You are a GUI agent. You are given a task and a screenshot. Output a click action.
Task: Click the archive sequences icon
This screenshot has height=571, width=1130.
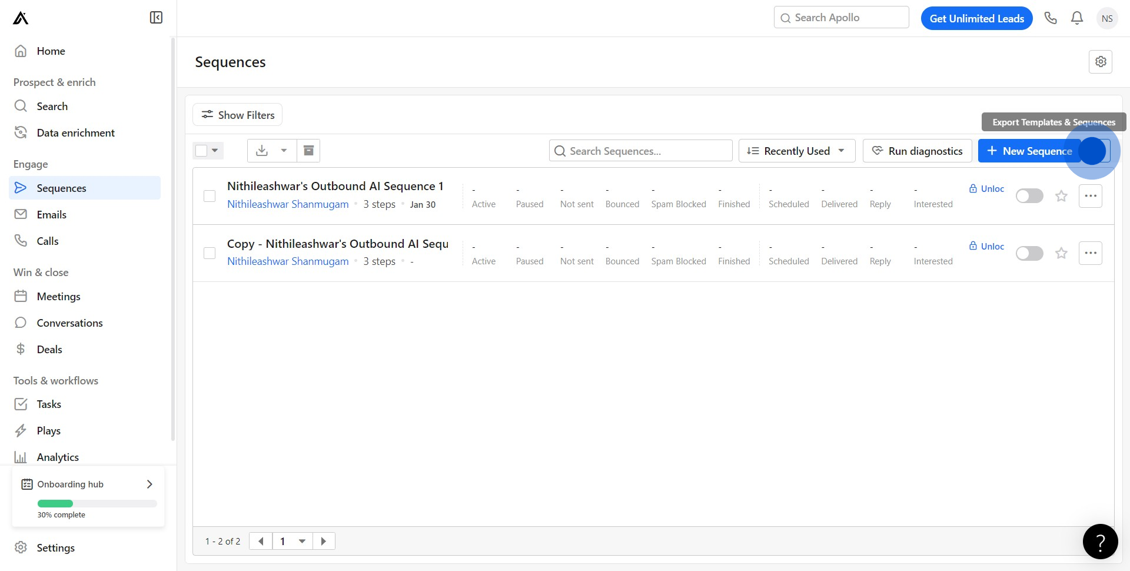(308, 151)
